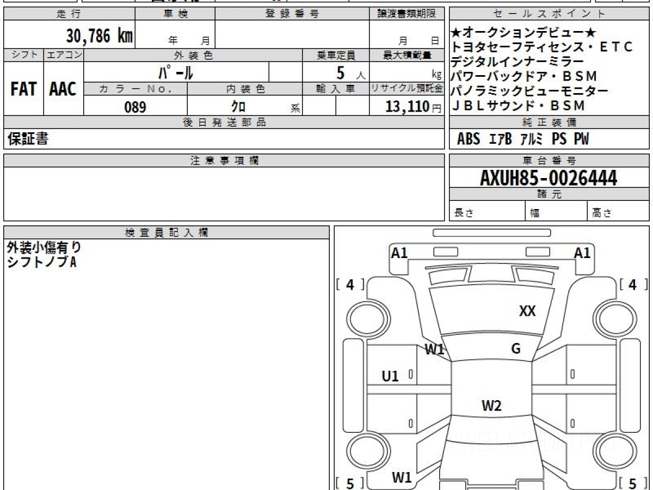
Task: Click the 譲渡書類期限 header cell
Action: (x=406, y=14)
